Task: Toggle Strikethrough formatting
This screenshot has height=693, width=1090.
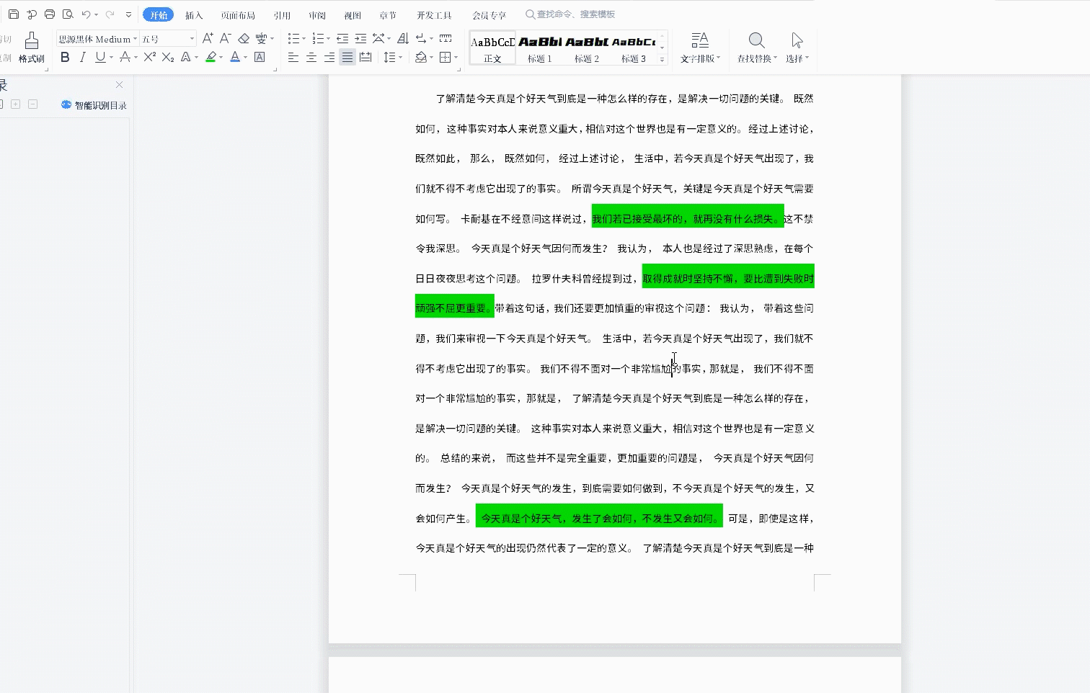Action: click(x=125, y=57)
